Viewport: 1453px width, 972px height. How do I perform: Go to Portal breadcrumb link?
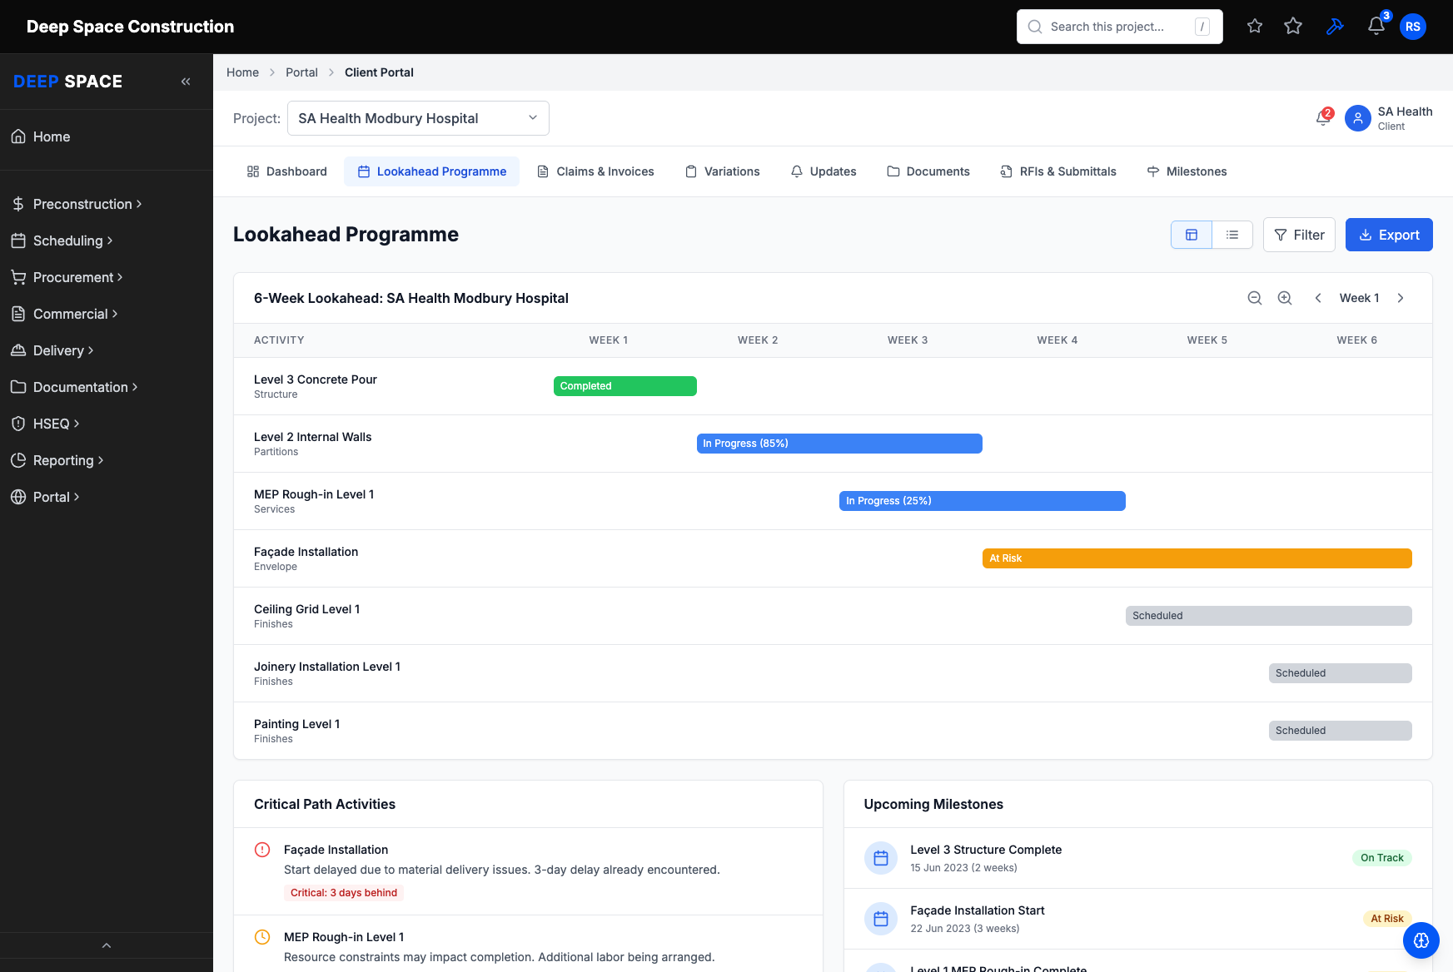coord(301,72)
